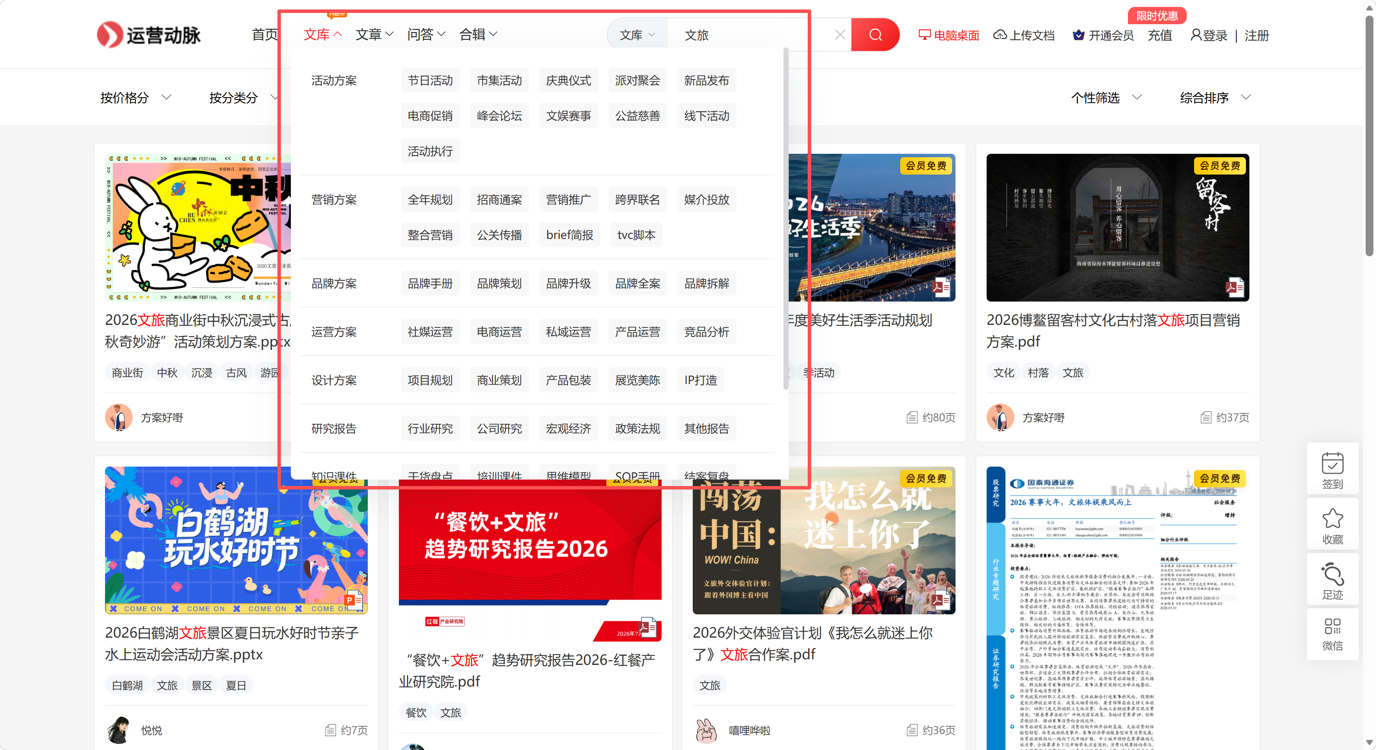Click the 注册 link

[x=1256, y=35]
